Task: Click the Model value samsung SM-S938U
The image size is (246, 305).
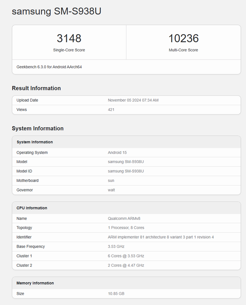Action: (126, 162)
